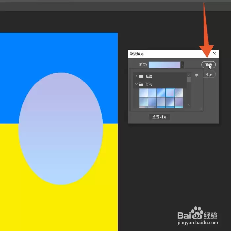Pick first gradient swatch, second row
The width and height of the screenshot is (231, 231).
pyautogui.click(x=144, y=102)
